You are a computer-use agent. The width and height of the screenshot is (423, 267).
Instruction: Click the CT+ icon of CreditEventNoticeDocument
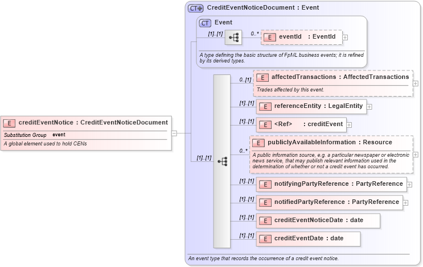pyautogui.click(x=196, y=9)
